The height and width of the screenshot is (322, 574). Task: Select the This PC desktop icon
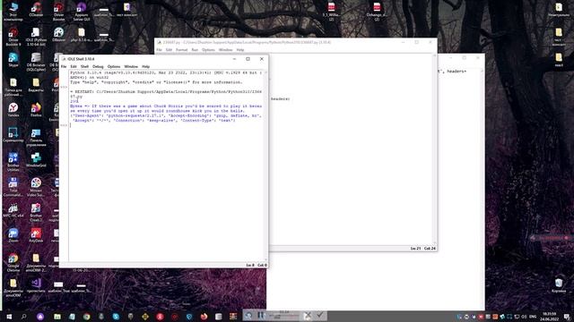(13, 11)
